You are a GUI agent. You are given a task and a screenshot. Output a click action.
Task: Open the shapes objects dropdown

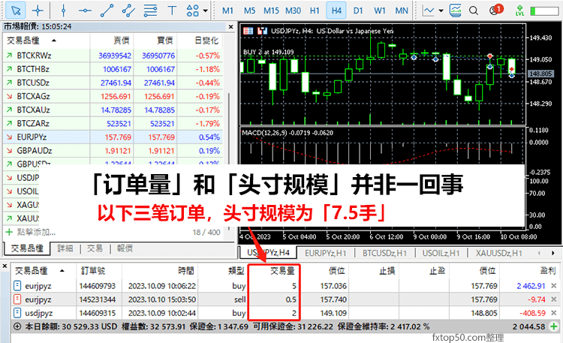point(205,11)
